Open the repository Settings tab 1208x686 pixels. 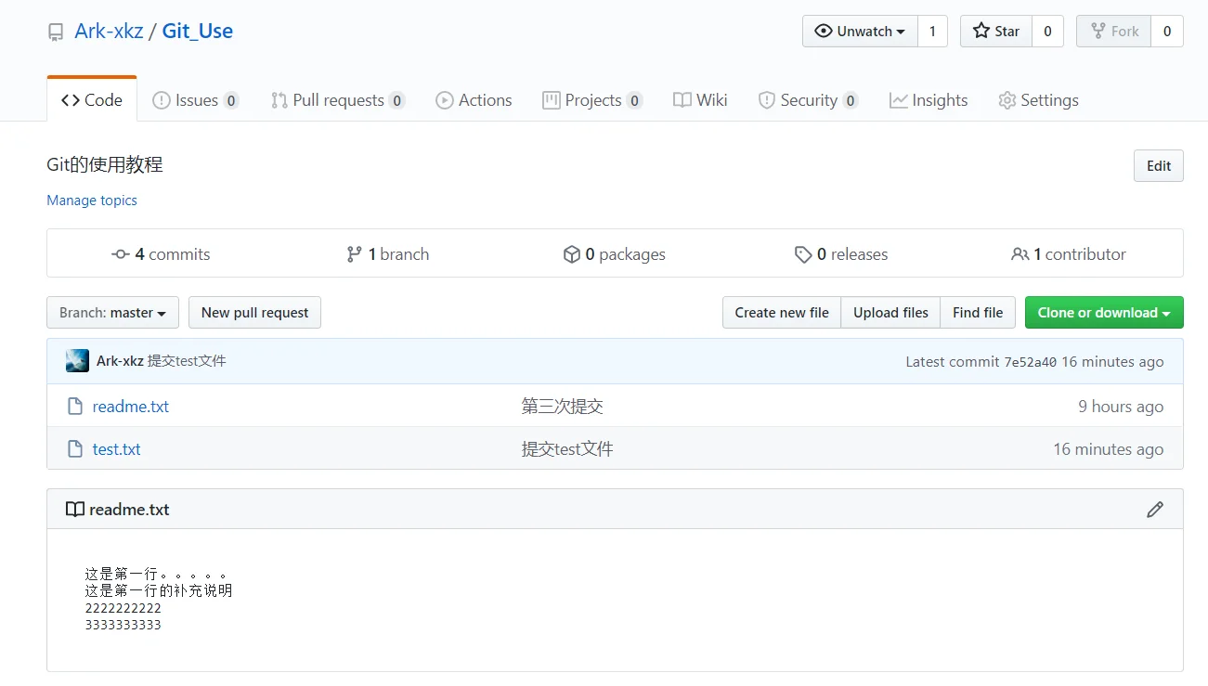(x=1038, y=100)
